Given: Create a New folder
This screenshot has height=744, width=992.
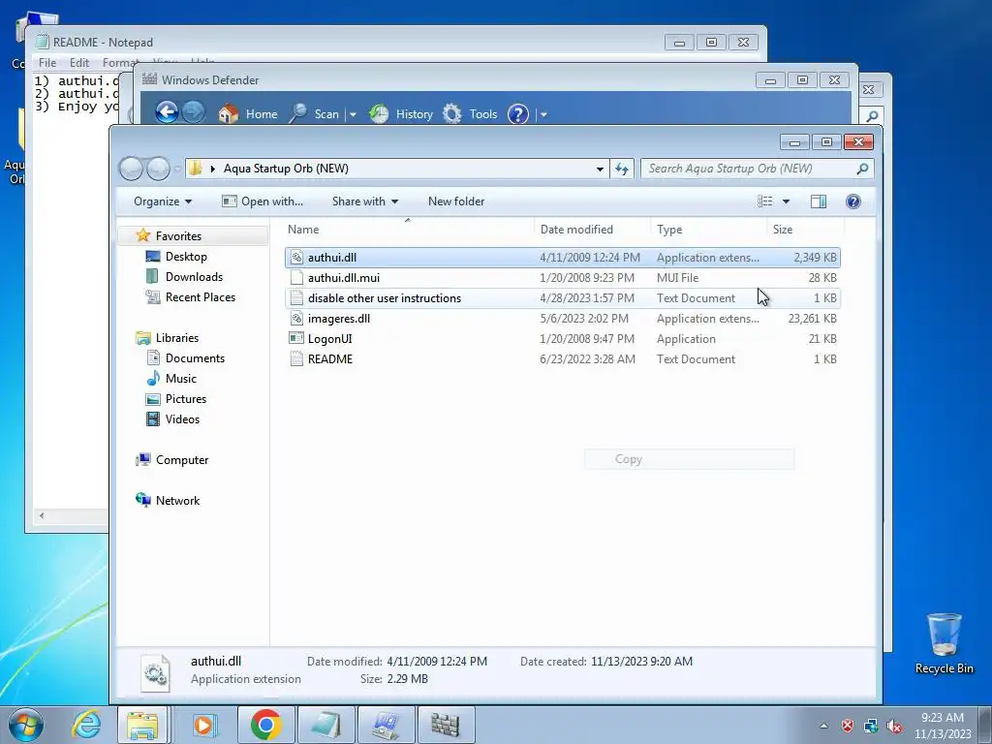Looking at the screenshot, I should point(456,201).
